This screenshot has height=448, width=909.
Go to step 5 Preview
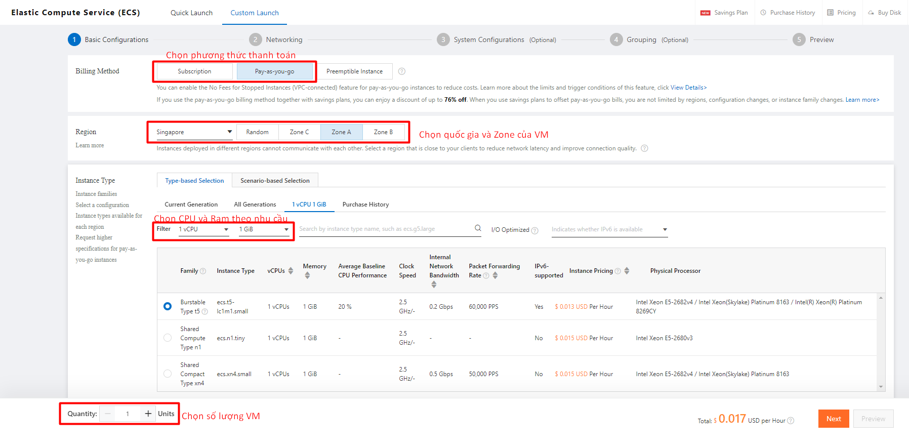813,39
